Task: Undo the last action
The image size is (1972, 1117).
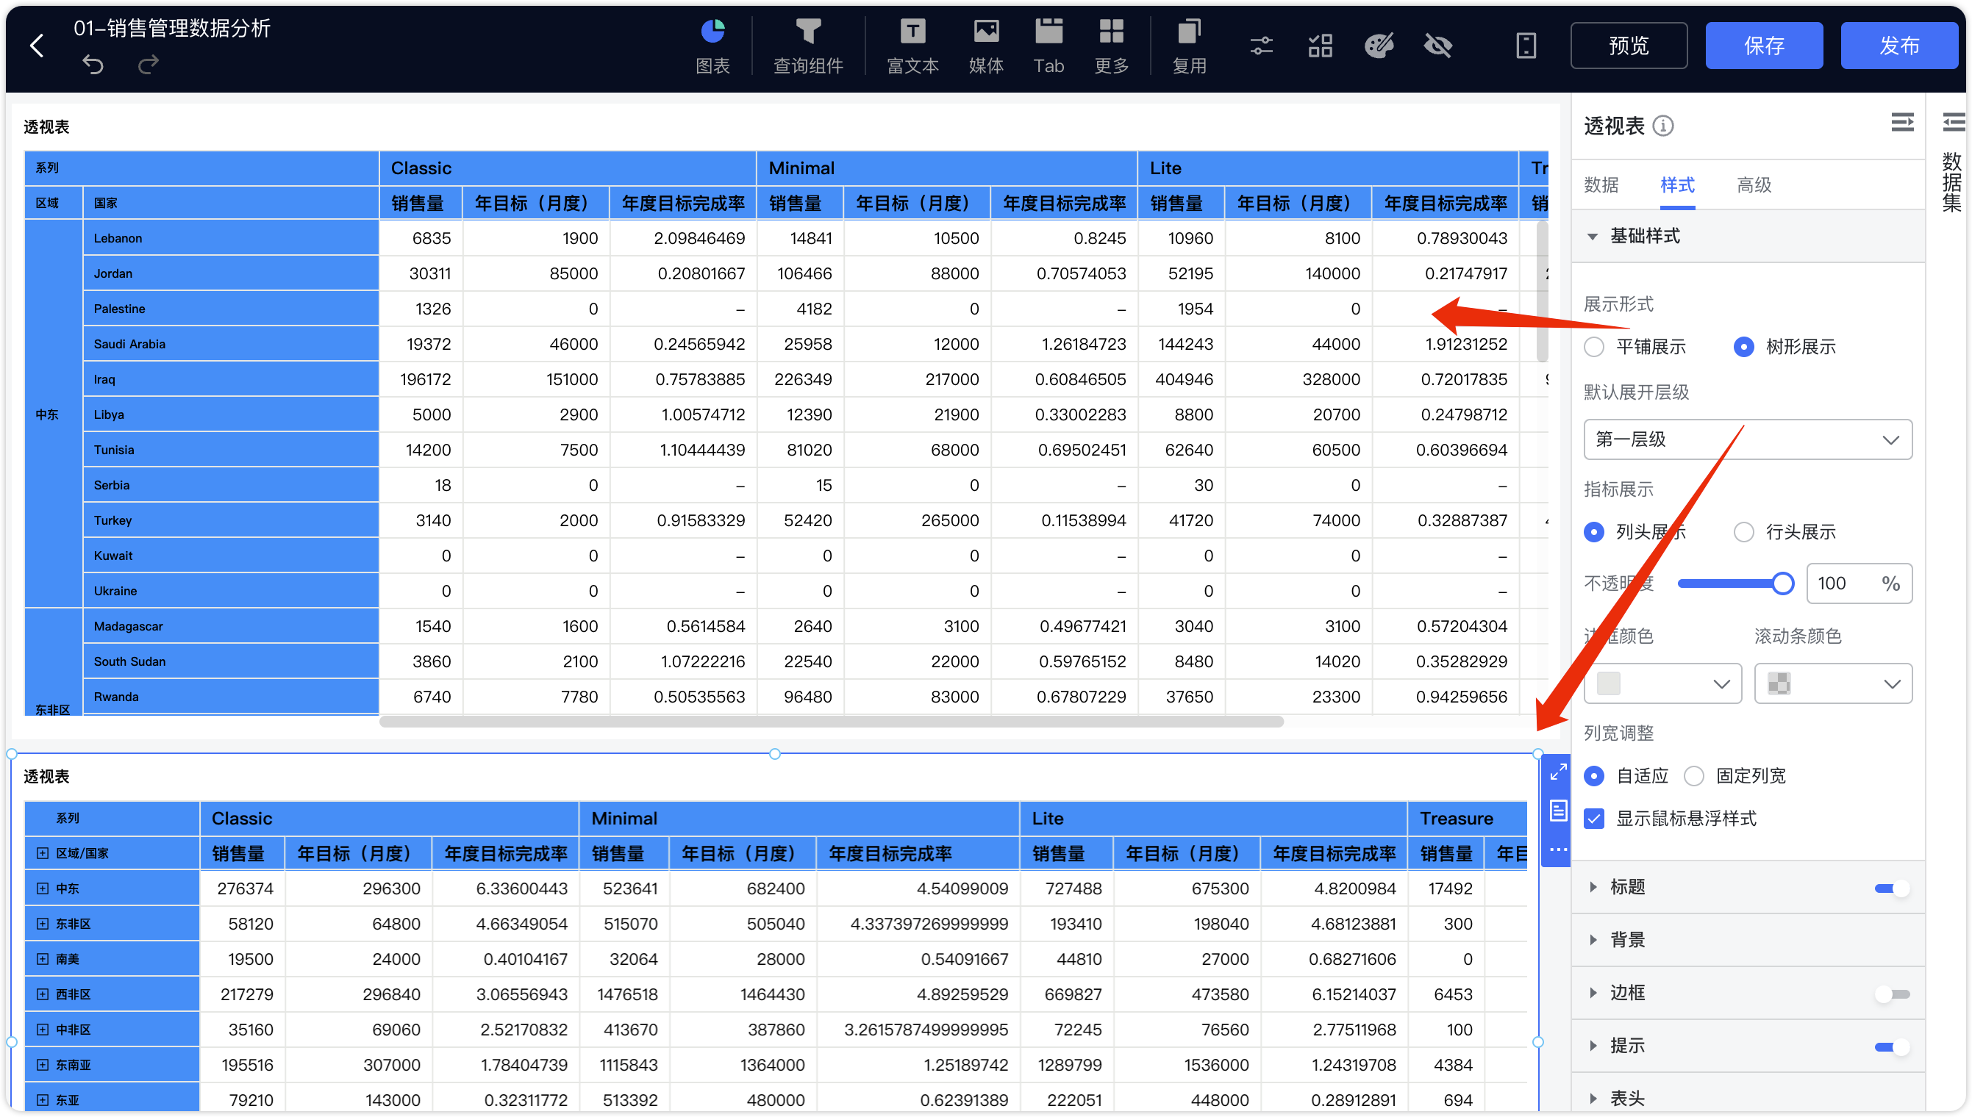Action: coord(93,65)
